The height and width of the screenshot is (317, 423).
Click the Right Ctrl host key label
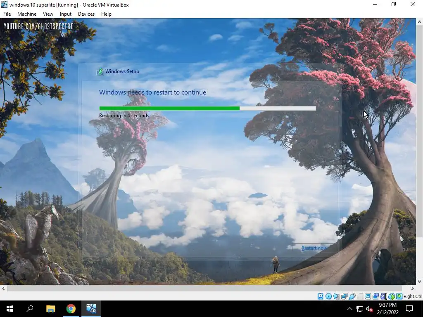(x=413, y=296)
